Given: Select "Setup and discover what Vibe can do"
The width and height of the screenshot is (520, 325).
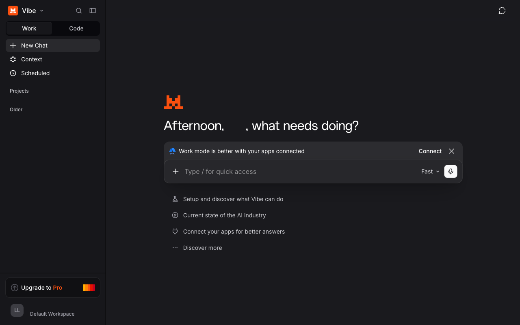Looking at the screenshot, I should [233, 199].
